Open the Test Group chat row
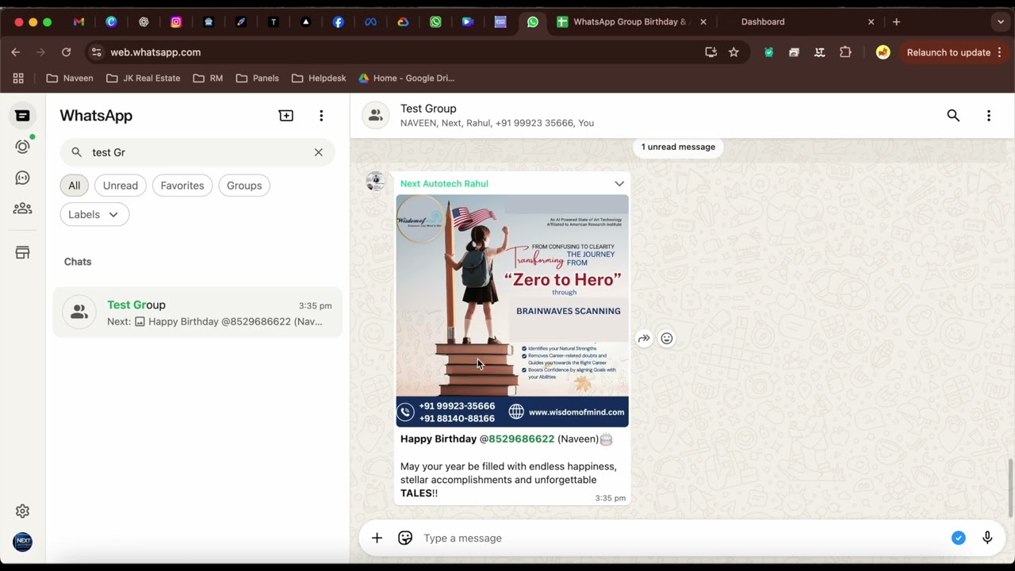The height and width of the screenshot is (571, 1015). 197,312
